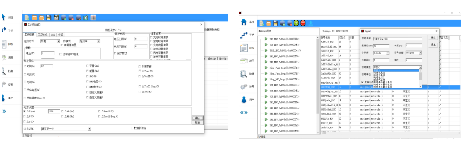Image resolution: width=472 pixels, height=157 pixels.
Task: Click the vertical scrollbar of the Message list
Action: pos(319,74)
